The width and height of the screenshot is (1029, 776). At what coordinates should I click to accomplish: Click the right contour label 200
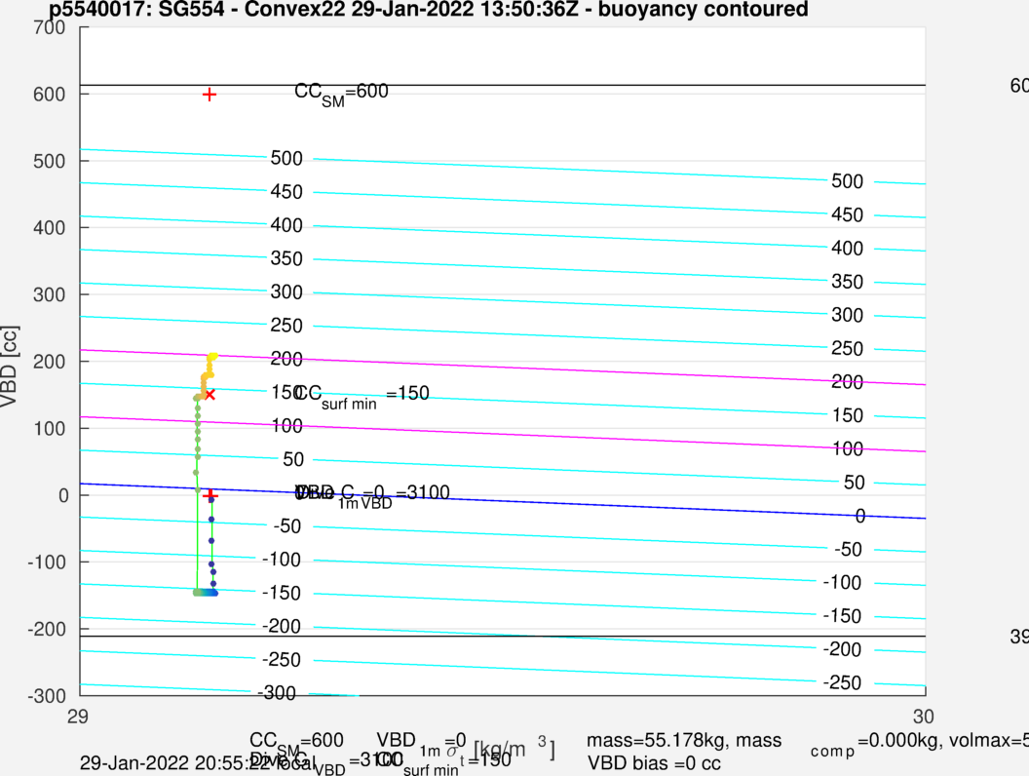pos(847,382)
